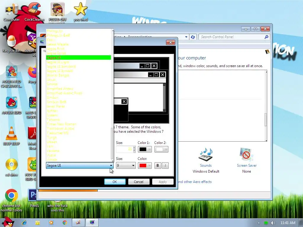Choose Simplified Arabic Fixed in font list
Screen dimensions: 303x227
click(x=78, y=93)
